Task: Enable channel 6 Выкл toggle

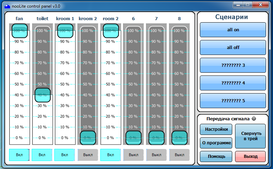Action: click(x=133, y=155)
